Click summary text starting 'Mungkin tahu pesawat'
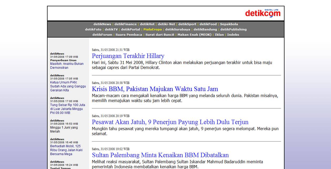 click(185, 131)
